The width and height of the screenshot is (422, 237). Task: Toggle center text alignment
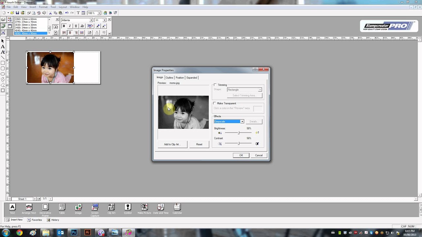click(70, 33)
